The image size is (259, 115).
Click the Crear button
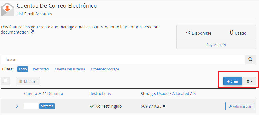click(x=233, y=81)
